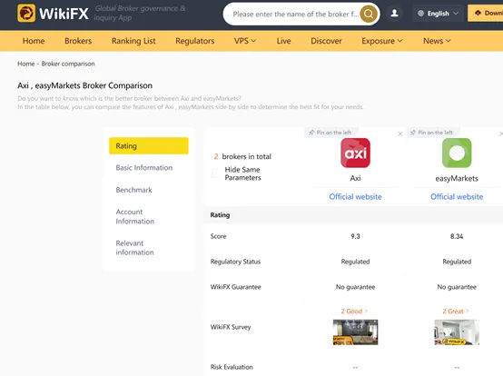Screen dimensions: 503x376
Task: Click the easyMarkets broker name label
Action: coord(457,178)
